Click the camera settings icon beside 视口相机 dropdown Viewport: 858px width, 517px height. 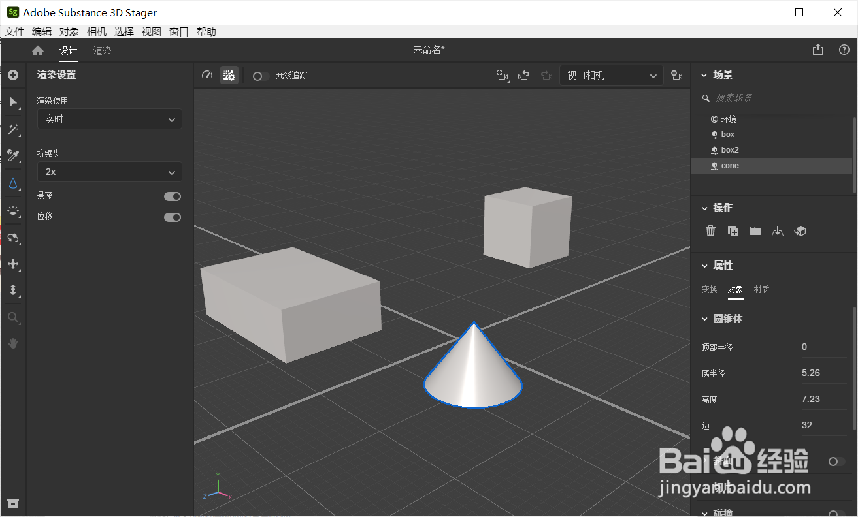pyautogui.click(x=677, y=76)
